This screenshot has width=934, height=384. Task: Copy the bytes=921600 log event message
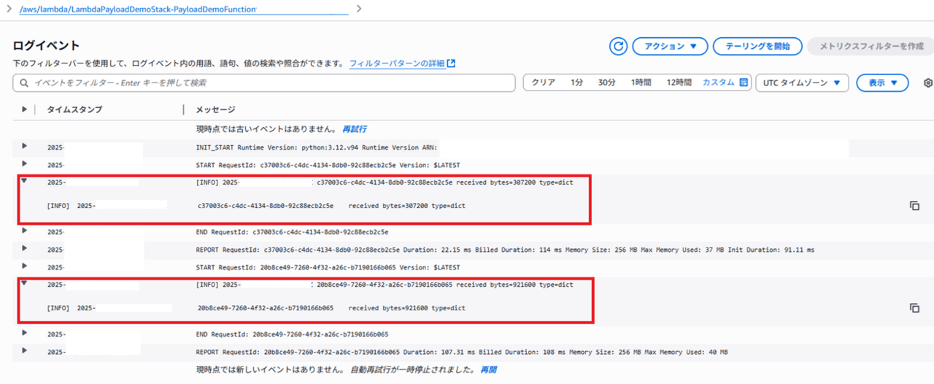click(x=914, y=308)
